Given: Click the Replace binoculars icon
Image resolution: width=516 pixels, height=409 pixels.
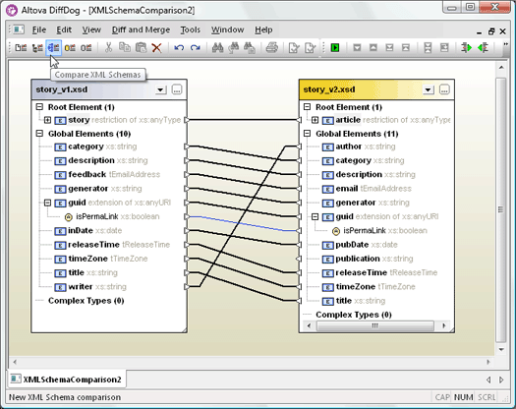Looking at the screenshot, I should (x=250, y=48).
